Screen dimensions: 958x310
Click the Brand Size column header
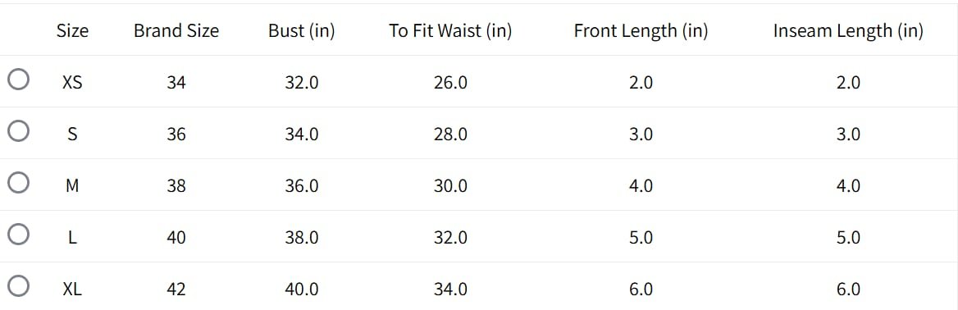point(176,30)
